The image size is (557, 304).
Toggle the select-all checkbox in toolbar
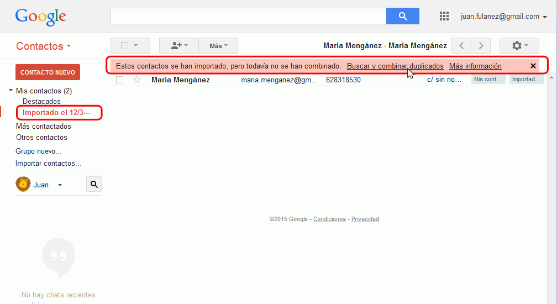click(124, 45)
